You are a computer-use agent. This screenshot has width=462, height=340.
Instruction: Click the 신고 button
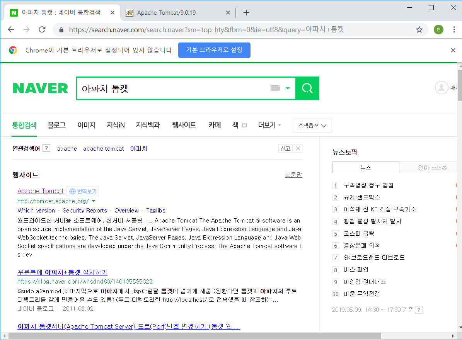[285, 148]
